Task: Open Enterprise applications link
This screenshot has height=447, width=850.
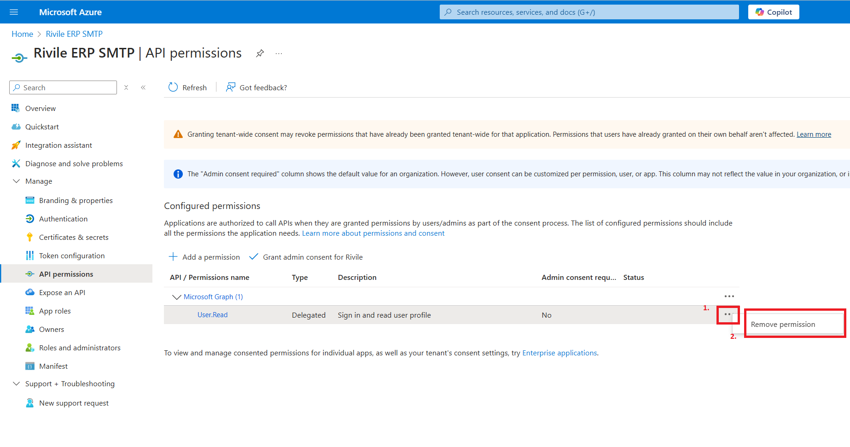Action: (559, 353)
